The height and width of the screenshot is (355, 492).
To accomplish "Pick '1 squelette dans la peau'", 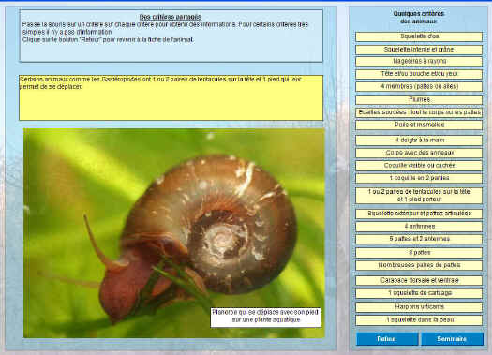I will pos(419,320).
